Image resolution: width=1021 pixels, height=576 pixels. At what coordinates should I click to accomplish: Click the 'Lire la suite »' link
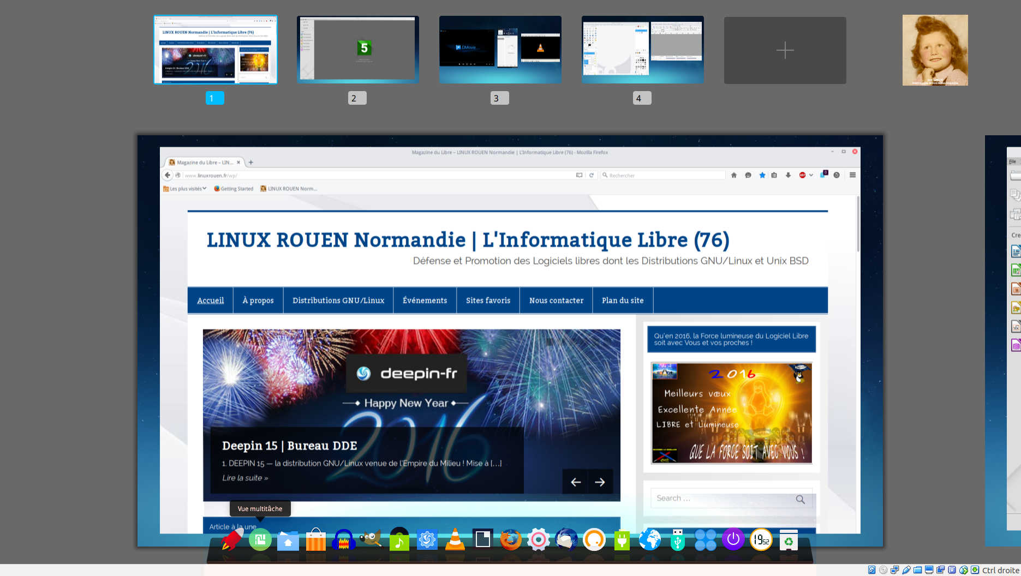click(x=245, y=478)
